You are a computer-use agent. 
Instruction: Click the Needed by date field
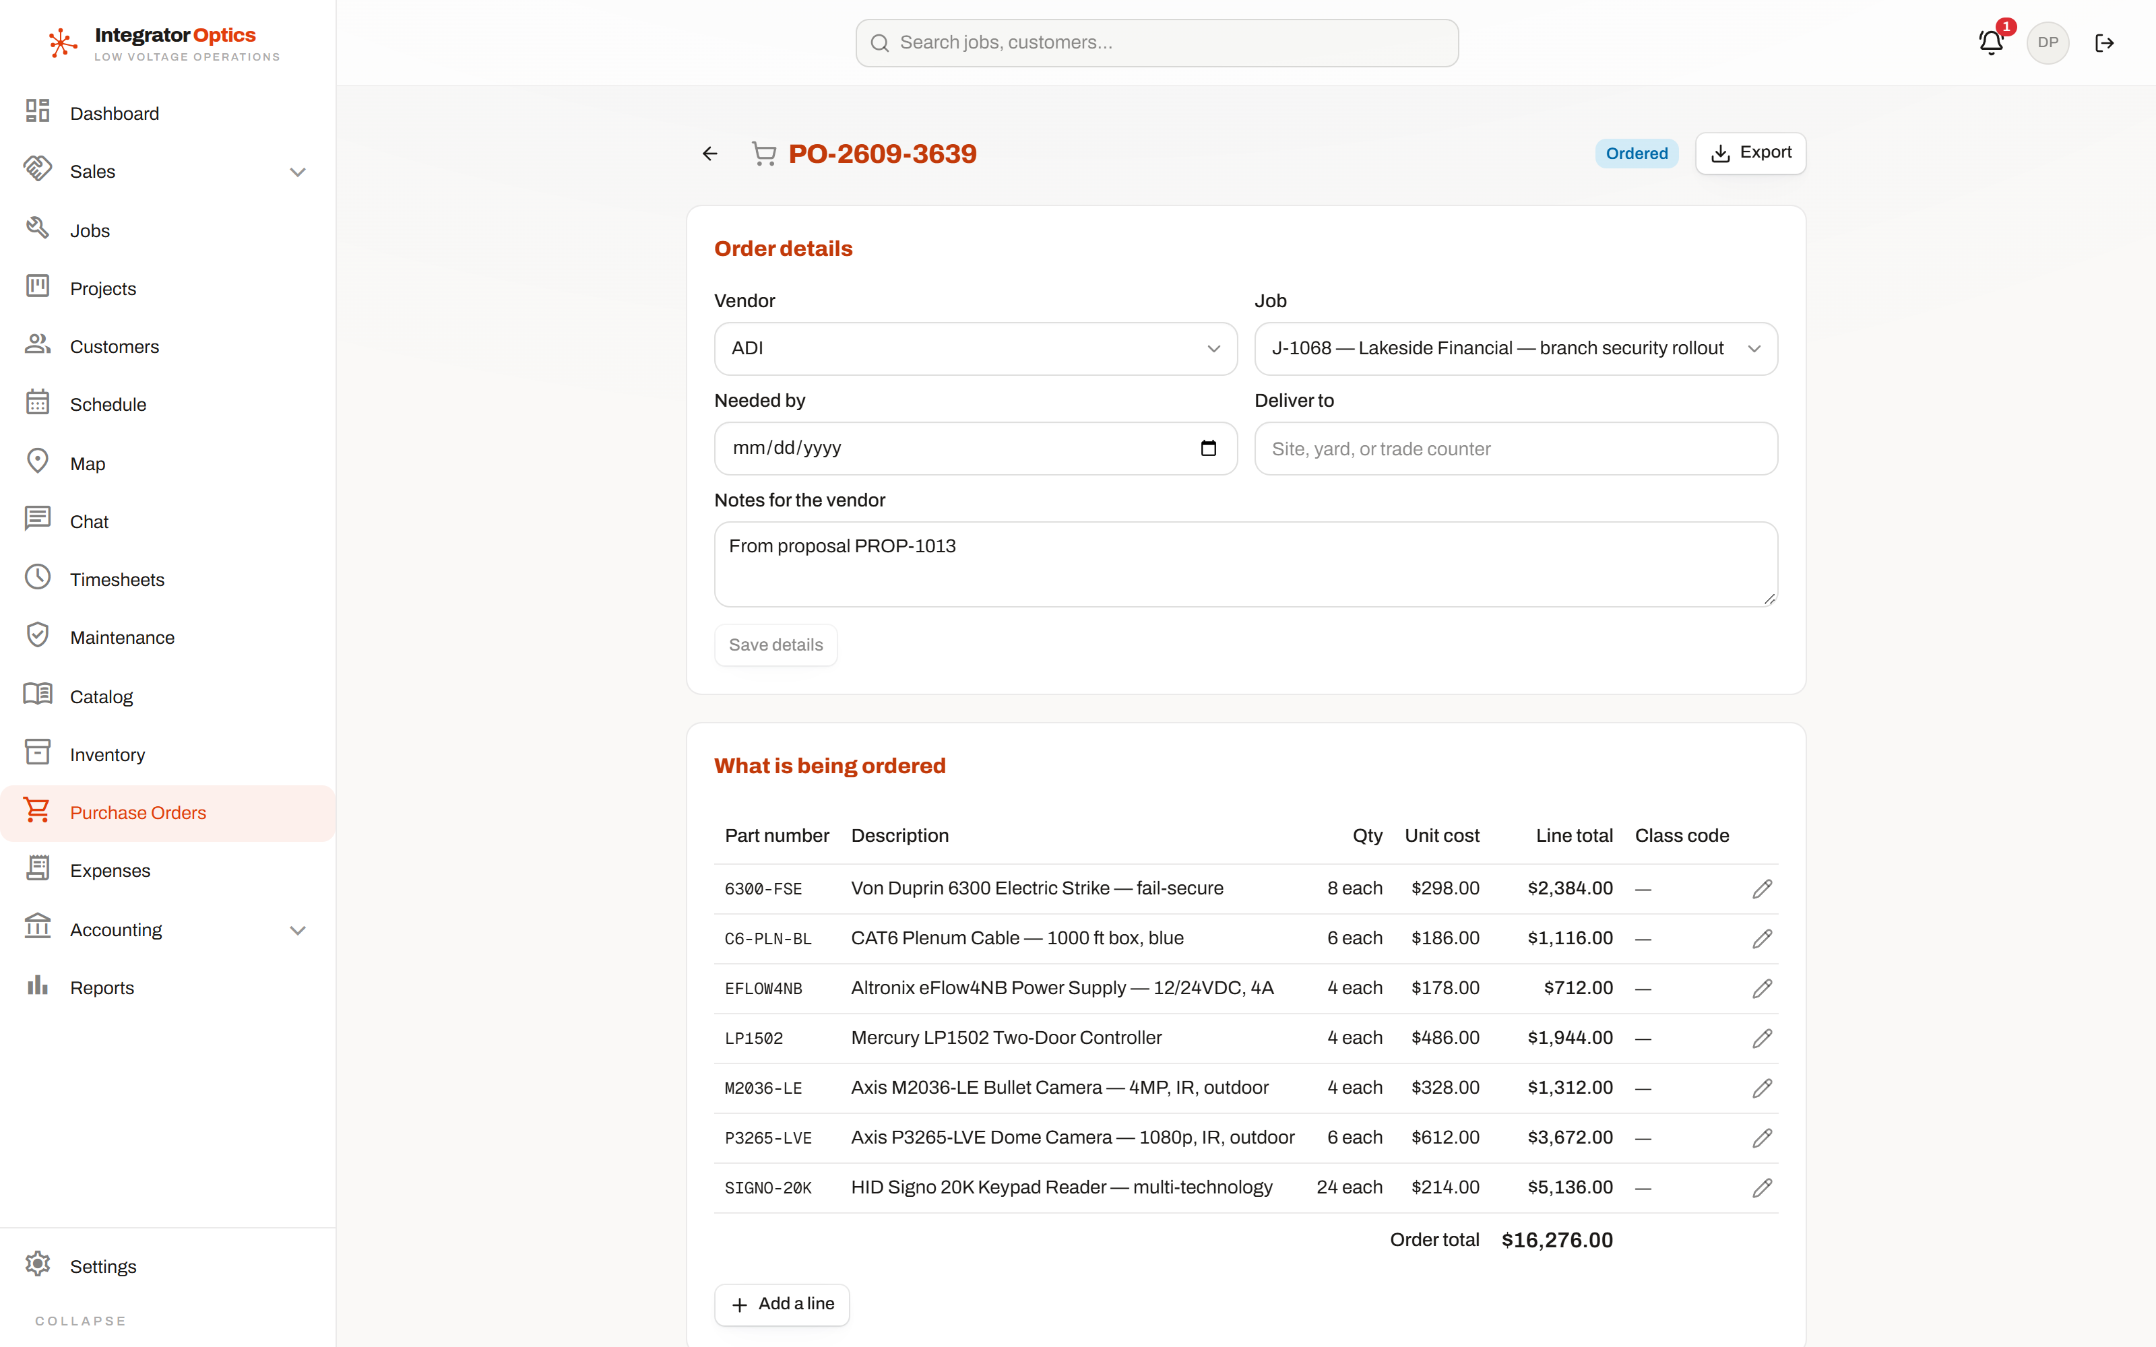coord(976,448)
